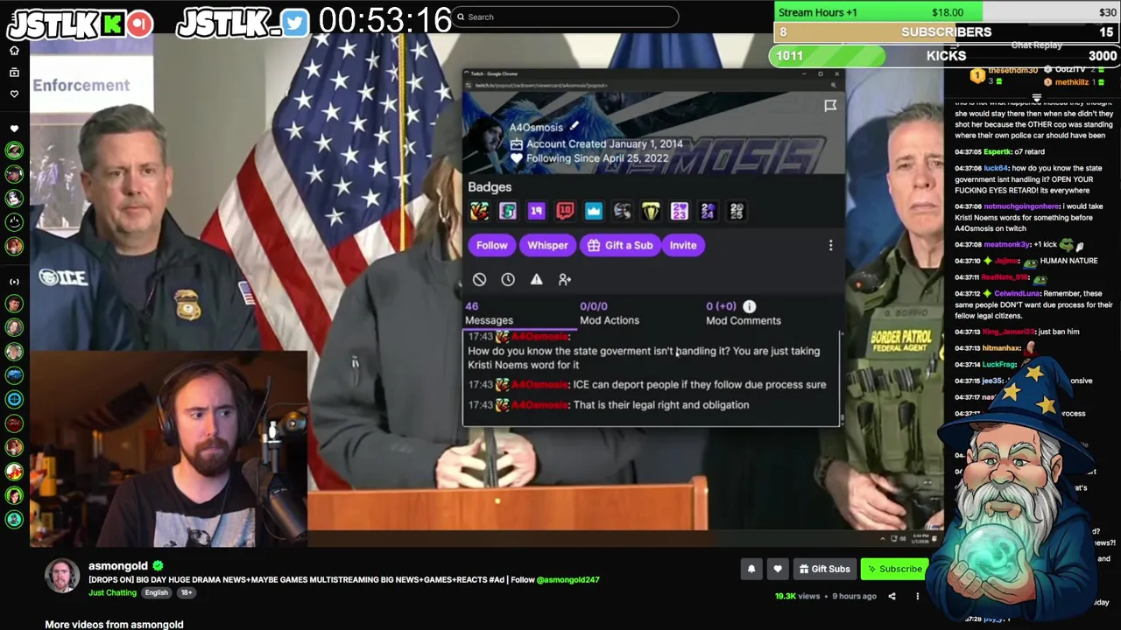Share the video with the share icon
Viewport: 1121px width, 630px height.
tap(892, 596)
